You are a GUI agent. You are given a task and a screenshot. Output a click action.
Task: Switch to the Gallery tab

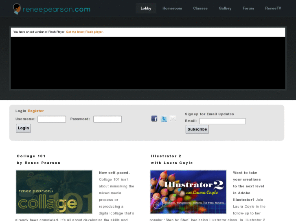coord(225,8)
